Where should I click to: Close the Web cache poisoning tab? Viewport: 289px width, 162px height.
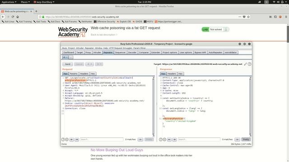click(x=31, y=11)
